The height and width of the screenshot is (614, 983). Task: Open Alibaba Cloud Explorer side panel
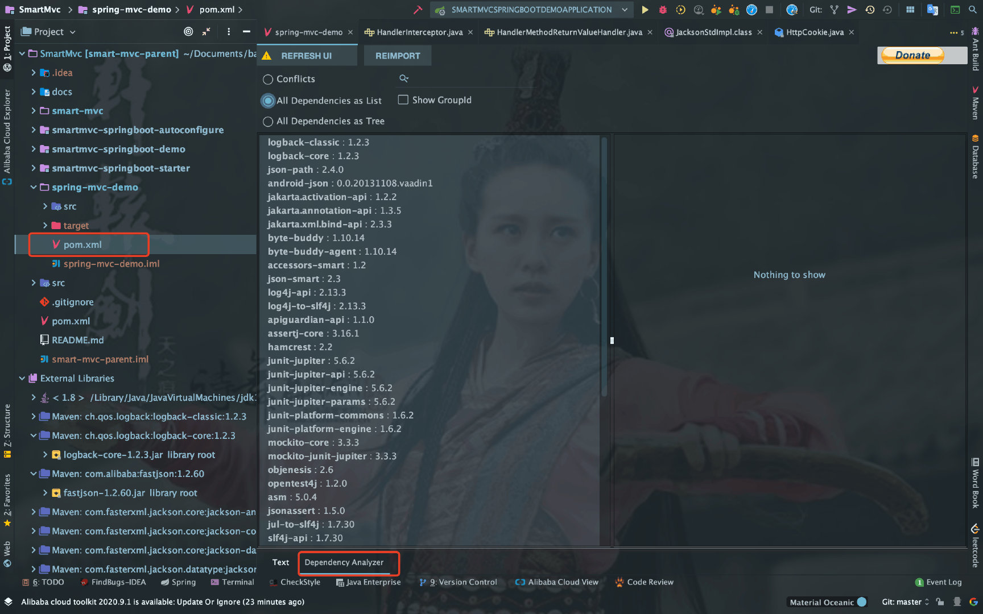click(x=7, y=137)
